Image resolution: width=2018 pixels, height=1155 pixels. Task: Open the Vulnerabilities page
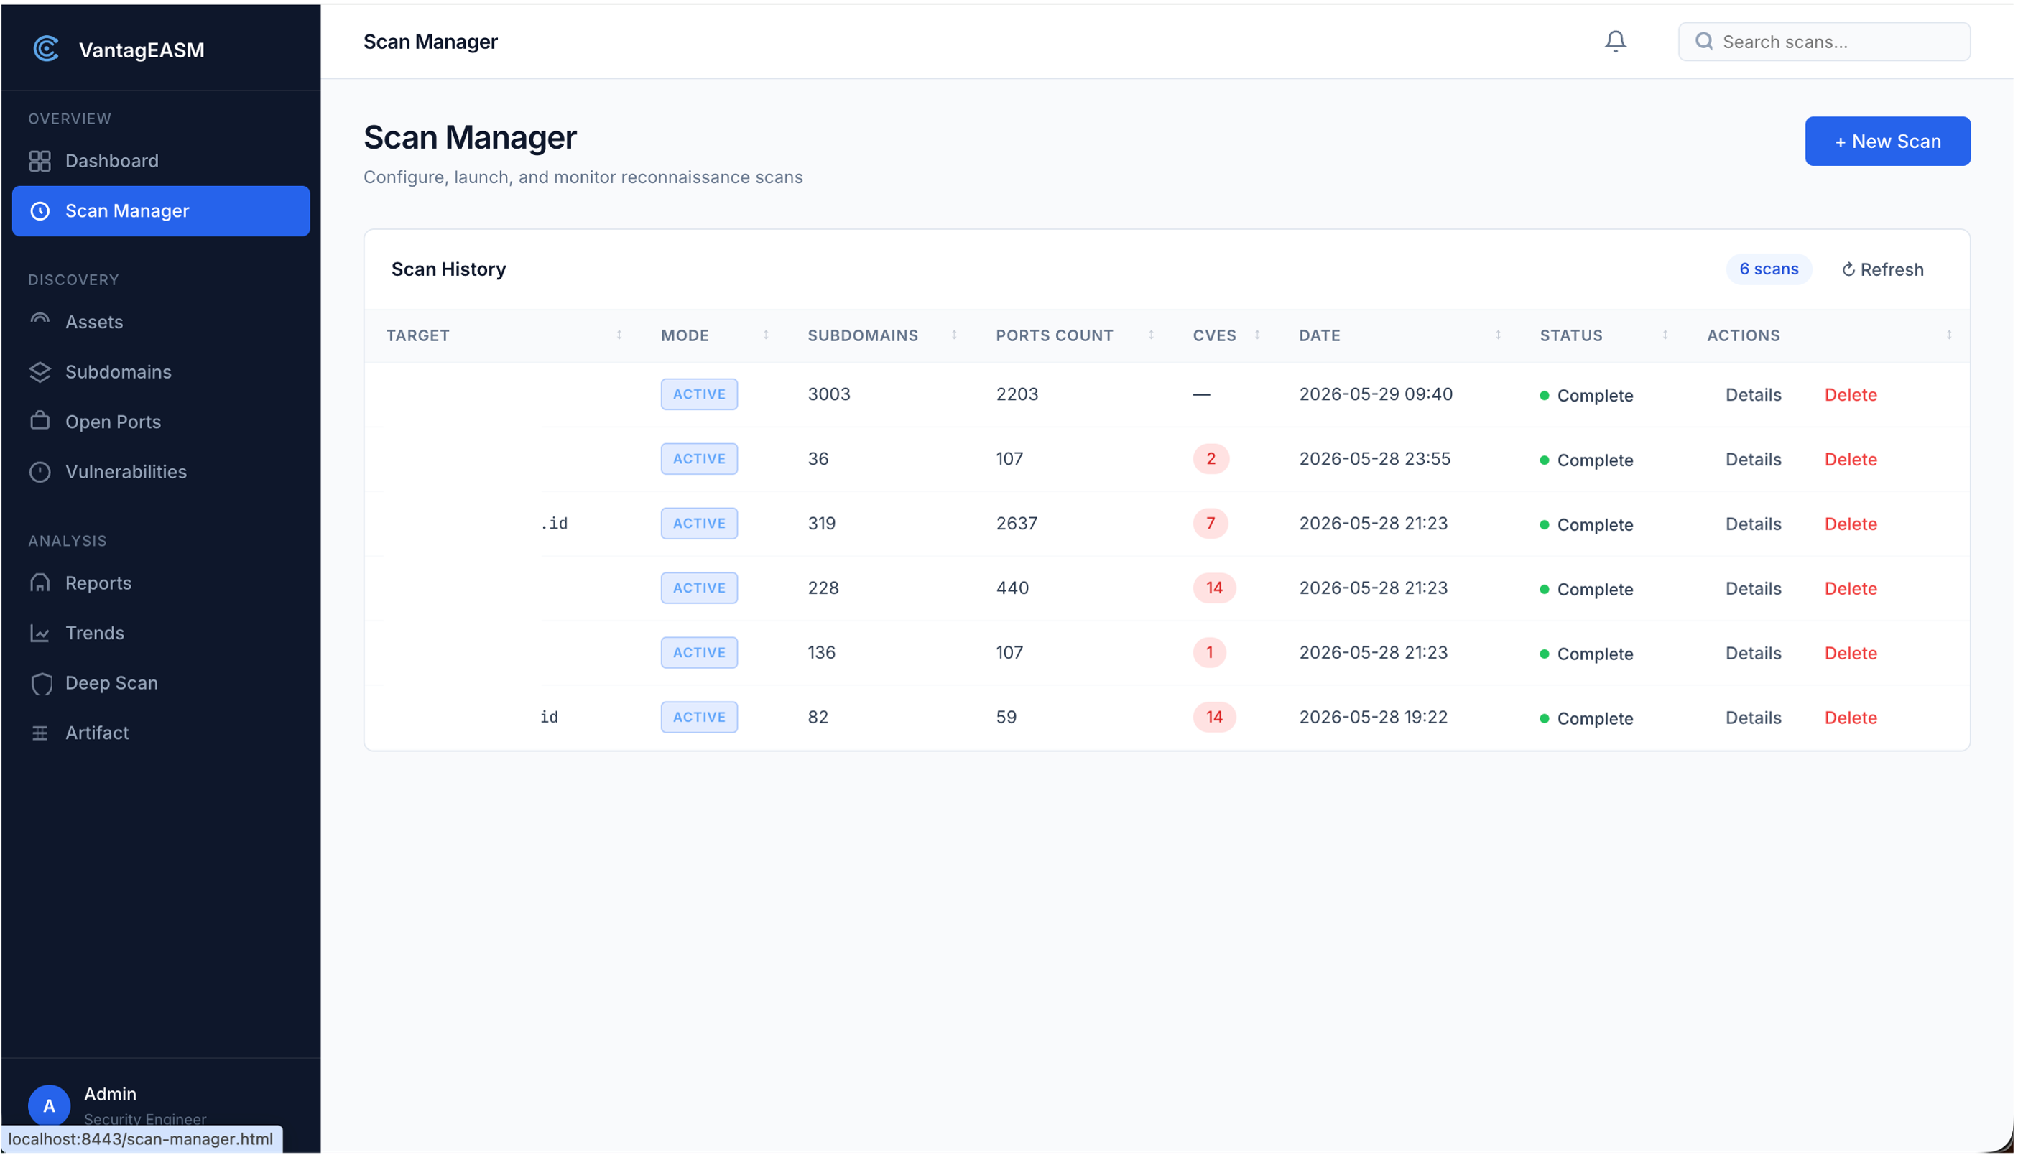pyautogui.click(x=161, y=472)
